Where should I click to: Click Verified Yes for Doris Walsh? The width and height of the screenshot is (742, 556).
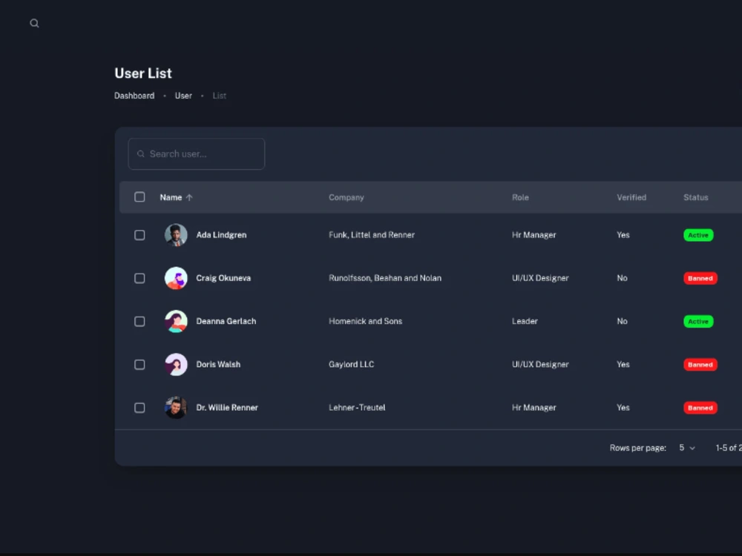[x=623, y=365]
